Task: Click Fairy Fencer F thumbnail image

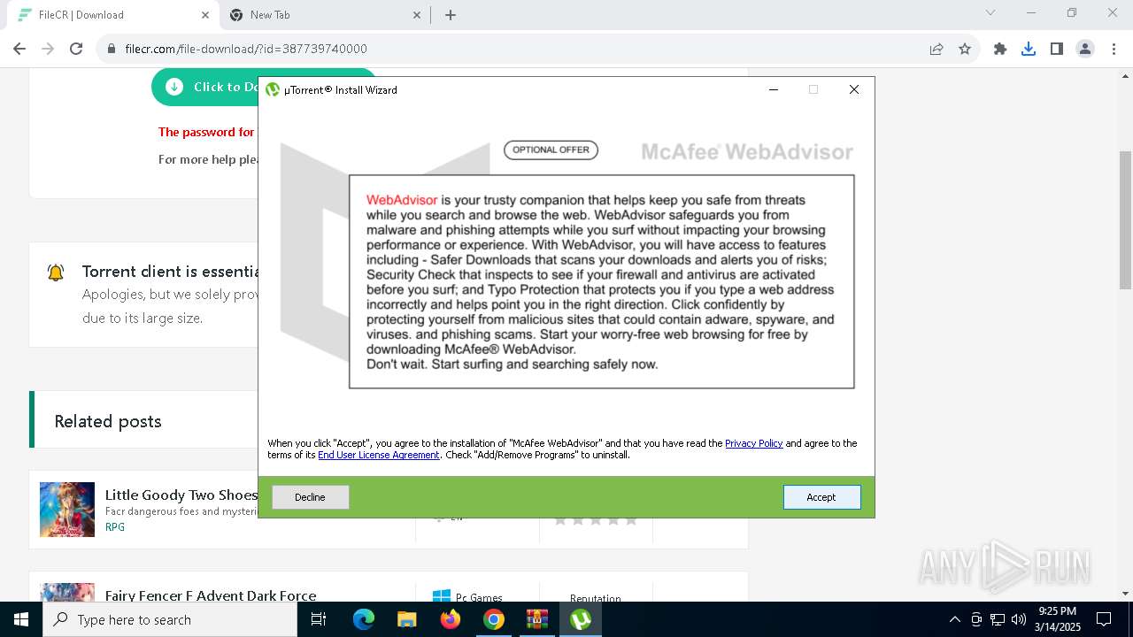Action: (x=67, y=592)
